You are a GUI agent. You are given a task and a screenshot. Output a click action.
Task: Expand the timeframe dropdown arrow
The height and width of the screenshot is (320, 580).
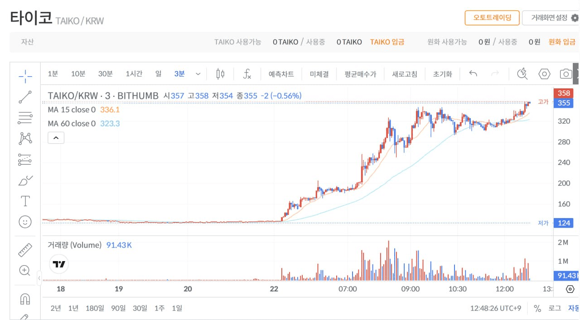point(198,74)
